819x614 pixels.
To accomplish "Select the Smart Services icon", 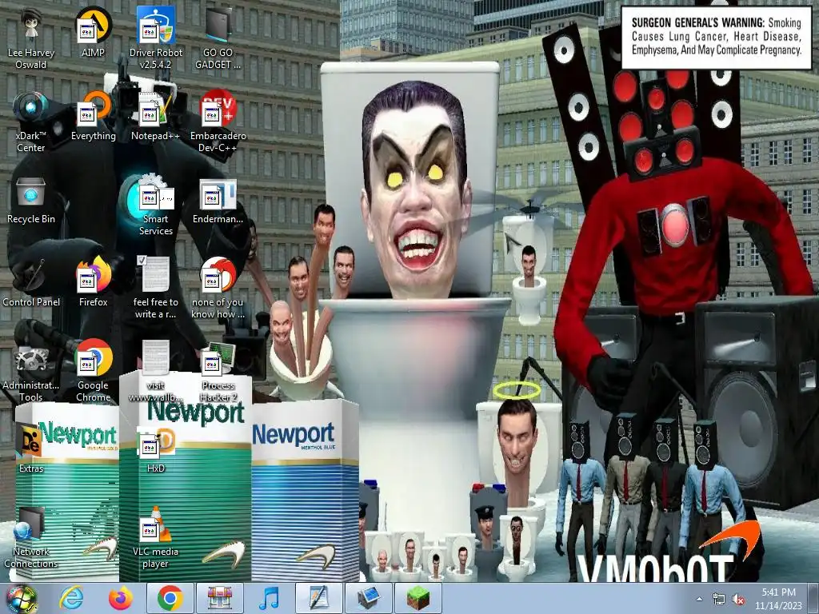I will [x=156, y=205].
